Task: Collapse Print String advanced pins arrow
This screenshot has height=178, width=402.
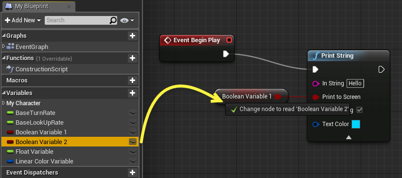Action: tap(349, 138)
